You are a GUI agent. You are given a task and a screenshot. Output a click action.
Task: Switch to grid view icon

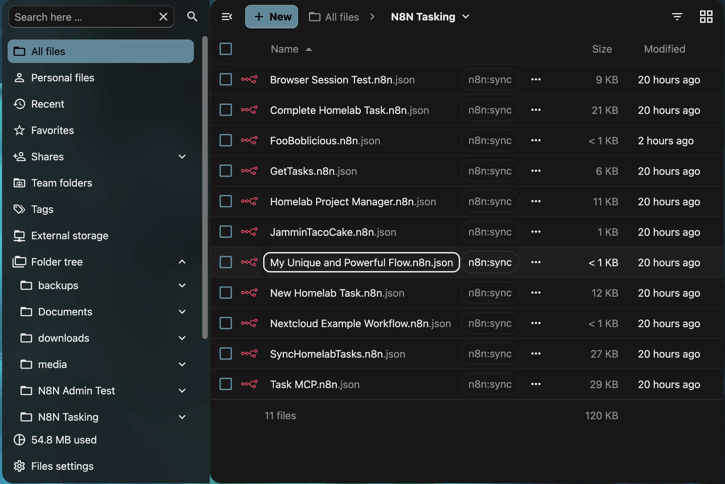click(x=706, y=17)
